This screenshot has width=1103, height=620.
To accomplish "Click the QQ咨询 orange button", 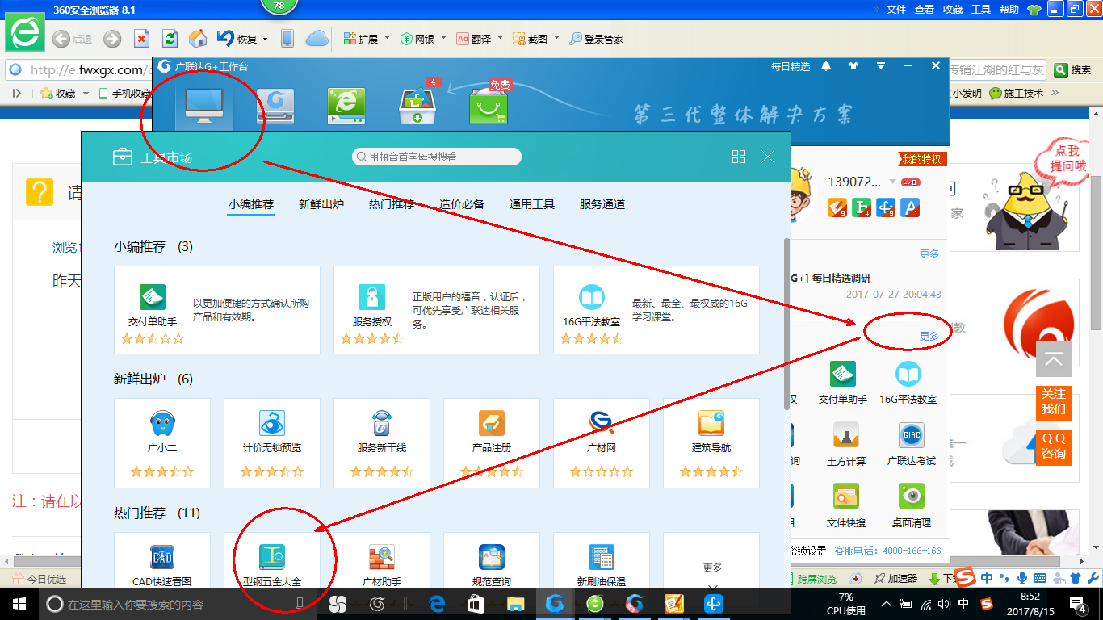I will (1053, 446).
